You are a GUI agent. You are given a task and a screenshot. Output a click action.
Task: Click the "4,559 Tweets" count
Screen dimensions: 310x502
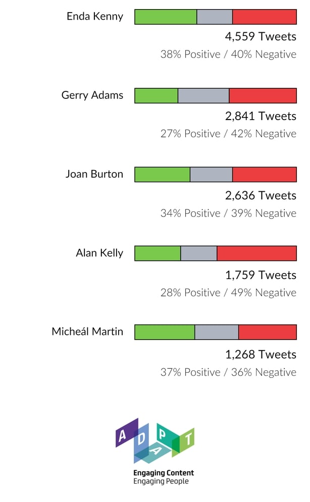[261, 36]
